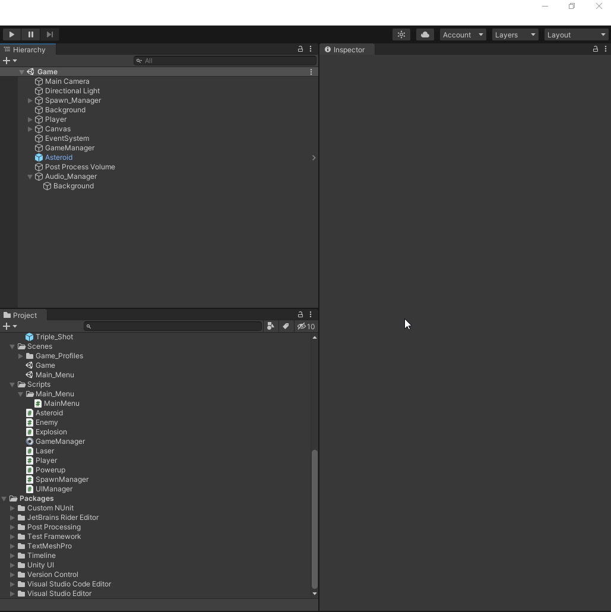Collapse the Scripts folder in Project view
The height and width of the screenshot is (612, 611).
click(x=12, y=384)
